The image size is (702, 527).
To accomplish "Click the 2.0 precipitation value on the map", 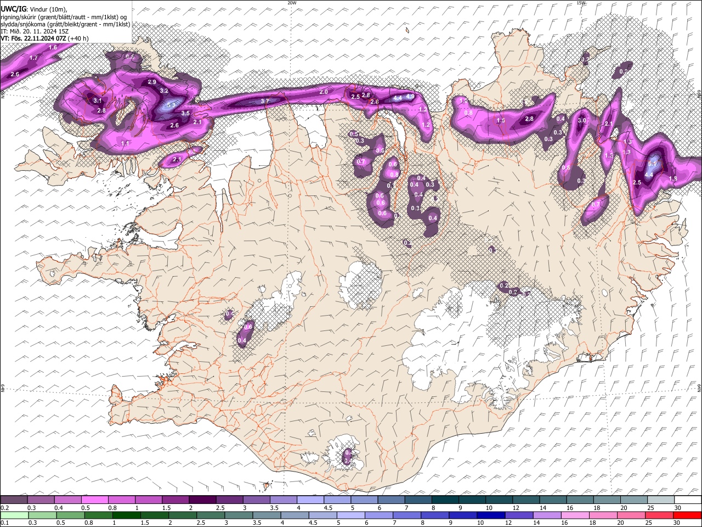I will click(x=324, y=92).
